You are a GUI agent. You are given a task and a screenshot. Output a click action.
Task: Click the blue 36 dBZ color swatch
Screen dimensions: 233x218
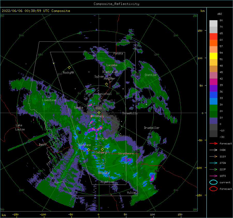[x=213, y=95]
